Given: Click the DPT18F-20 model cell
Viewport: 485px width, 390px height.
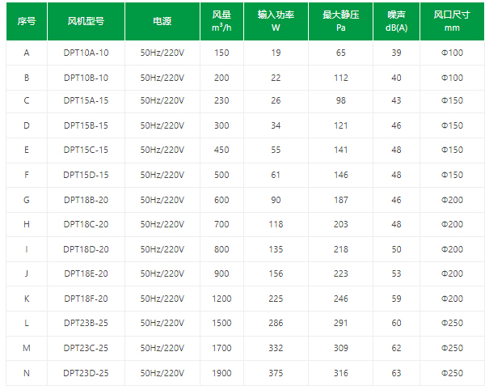Looking at the screenshot, I should pyautogui.click(x=86, y=299).
